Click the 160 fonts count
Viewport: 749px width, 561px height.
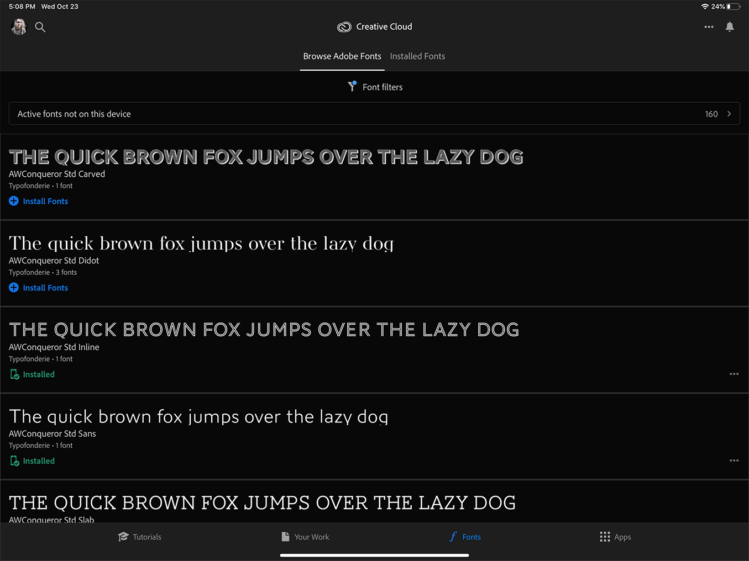[x=711, y=114]
